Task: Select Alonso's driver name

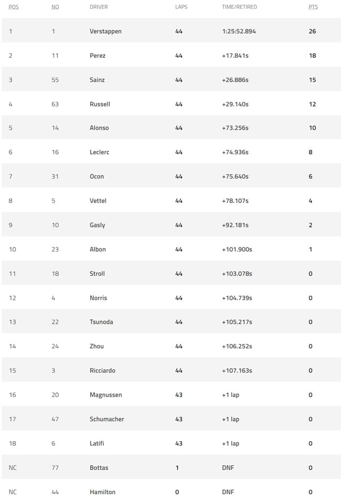Action: [x=99, y=128]
